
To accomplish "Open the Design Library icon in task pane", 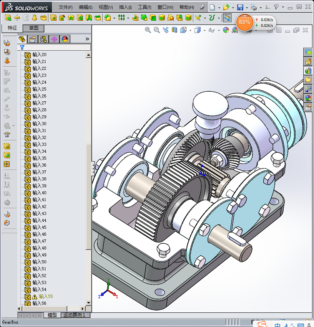I will tap(308, 71).
